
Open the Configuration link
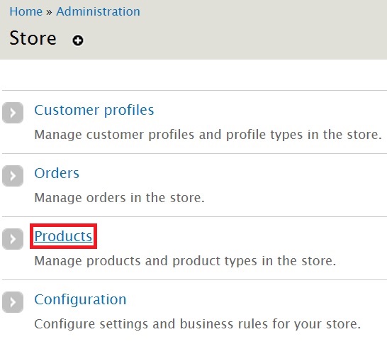pos(80,299)
